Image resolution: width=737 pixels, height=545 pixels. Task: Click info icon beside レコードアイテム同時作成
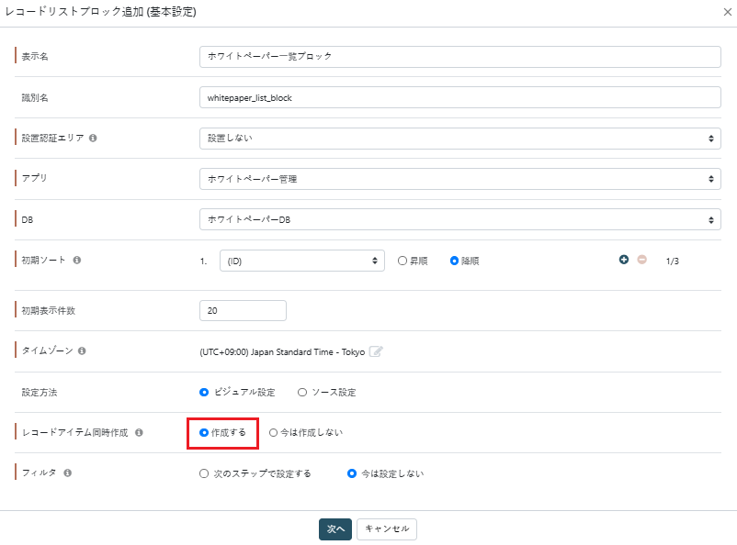[139, 432]
